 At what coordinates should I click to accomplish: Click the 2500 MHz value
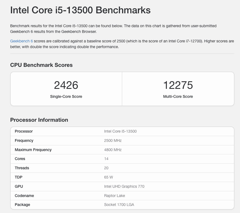pyautogui.click(x=113, y=140)
